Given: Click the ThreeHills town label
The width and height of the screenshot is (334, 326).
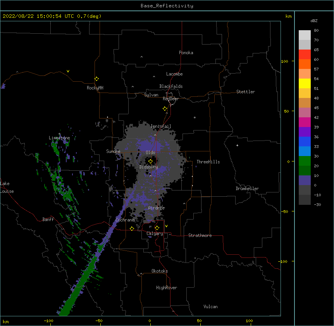Looking at the screenshot, I should 208,162.
